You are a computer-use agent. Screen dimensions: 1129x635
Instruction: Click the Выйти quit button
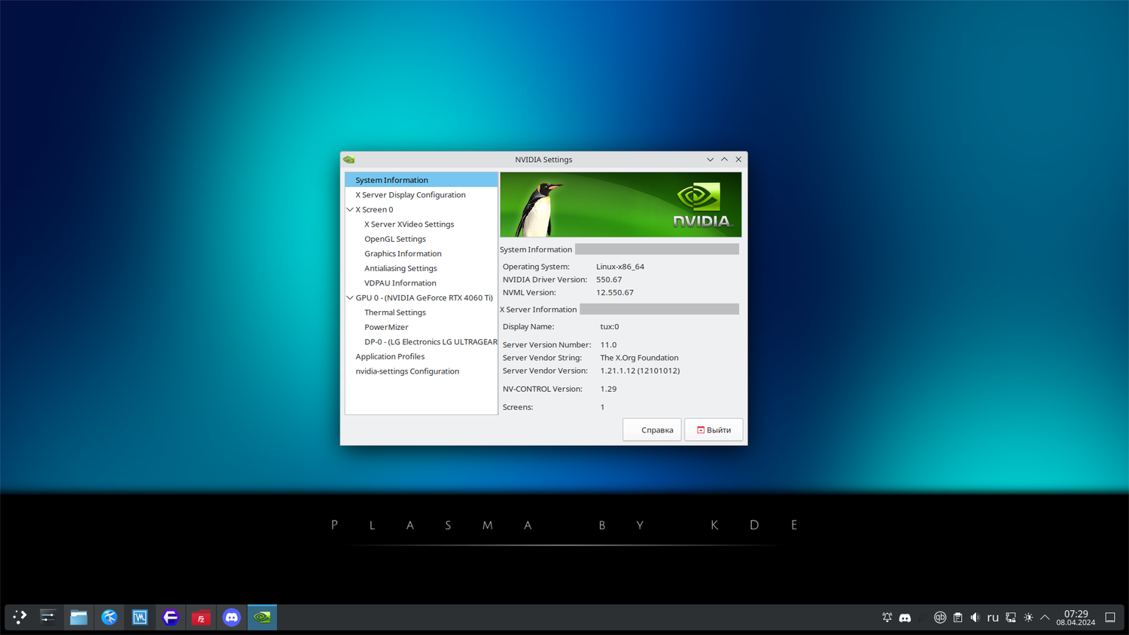(714, 429)
